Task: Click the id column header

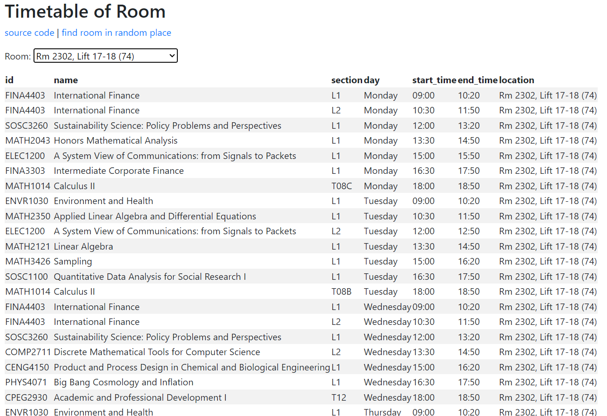Action: (x=9, y=80)
